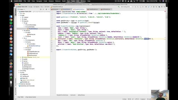This screenshot has width=178, height=100.
Task: Select package.json in project tree
Action: coord(28,67)
